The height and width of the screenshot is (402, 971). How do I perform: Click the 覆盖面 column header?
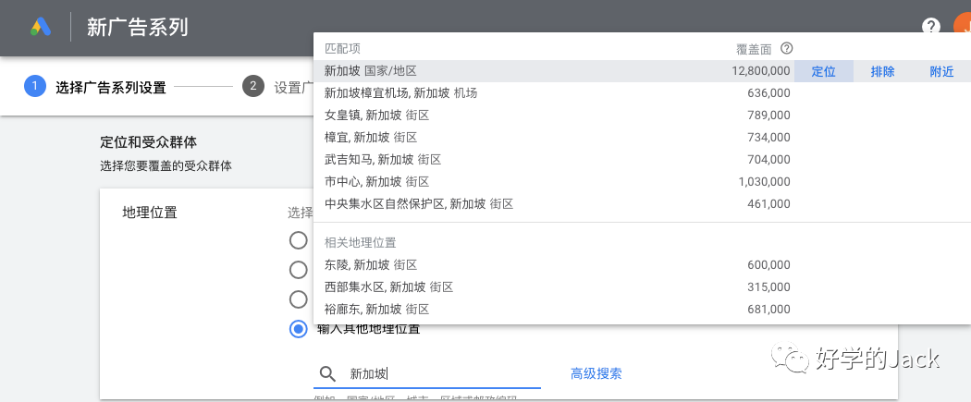754,49
